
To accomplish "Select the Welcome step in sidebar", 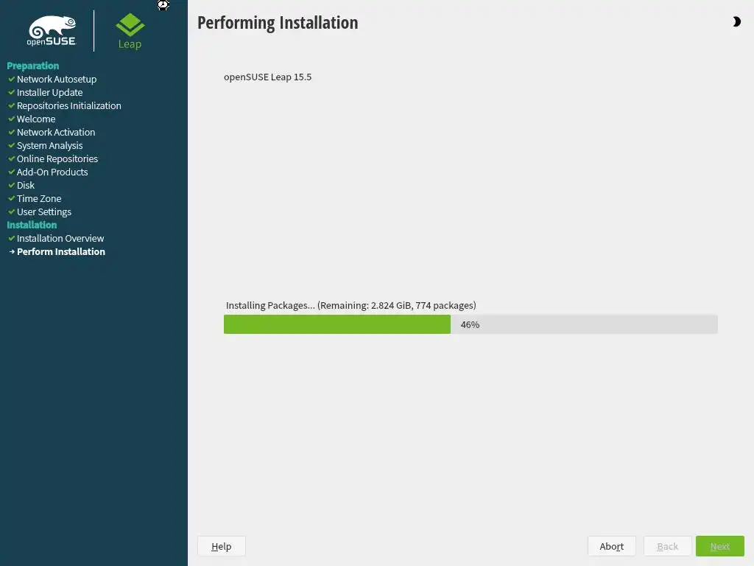I will [x=36, y=119].
